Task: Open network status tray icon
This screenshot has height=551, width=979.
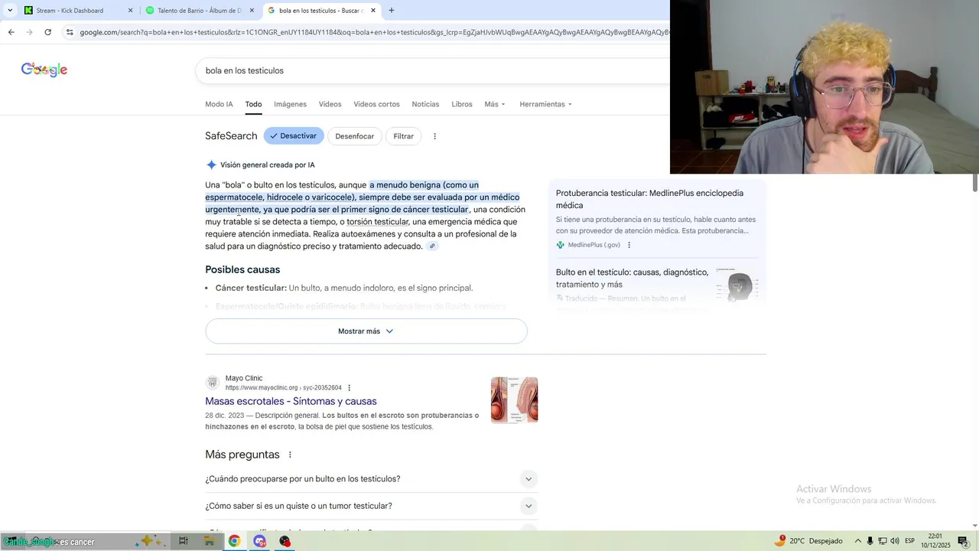Action: [x=882, y=541]
